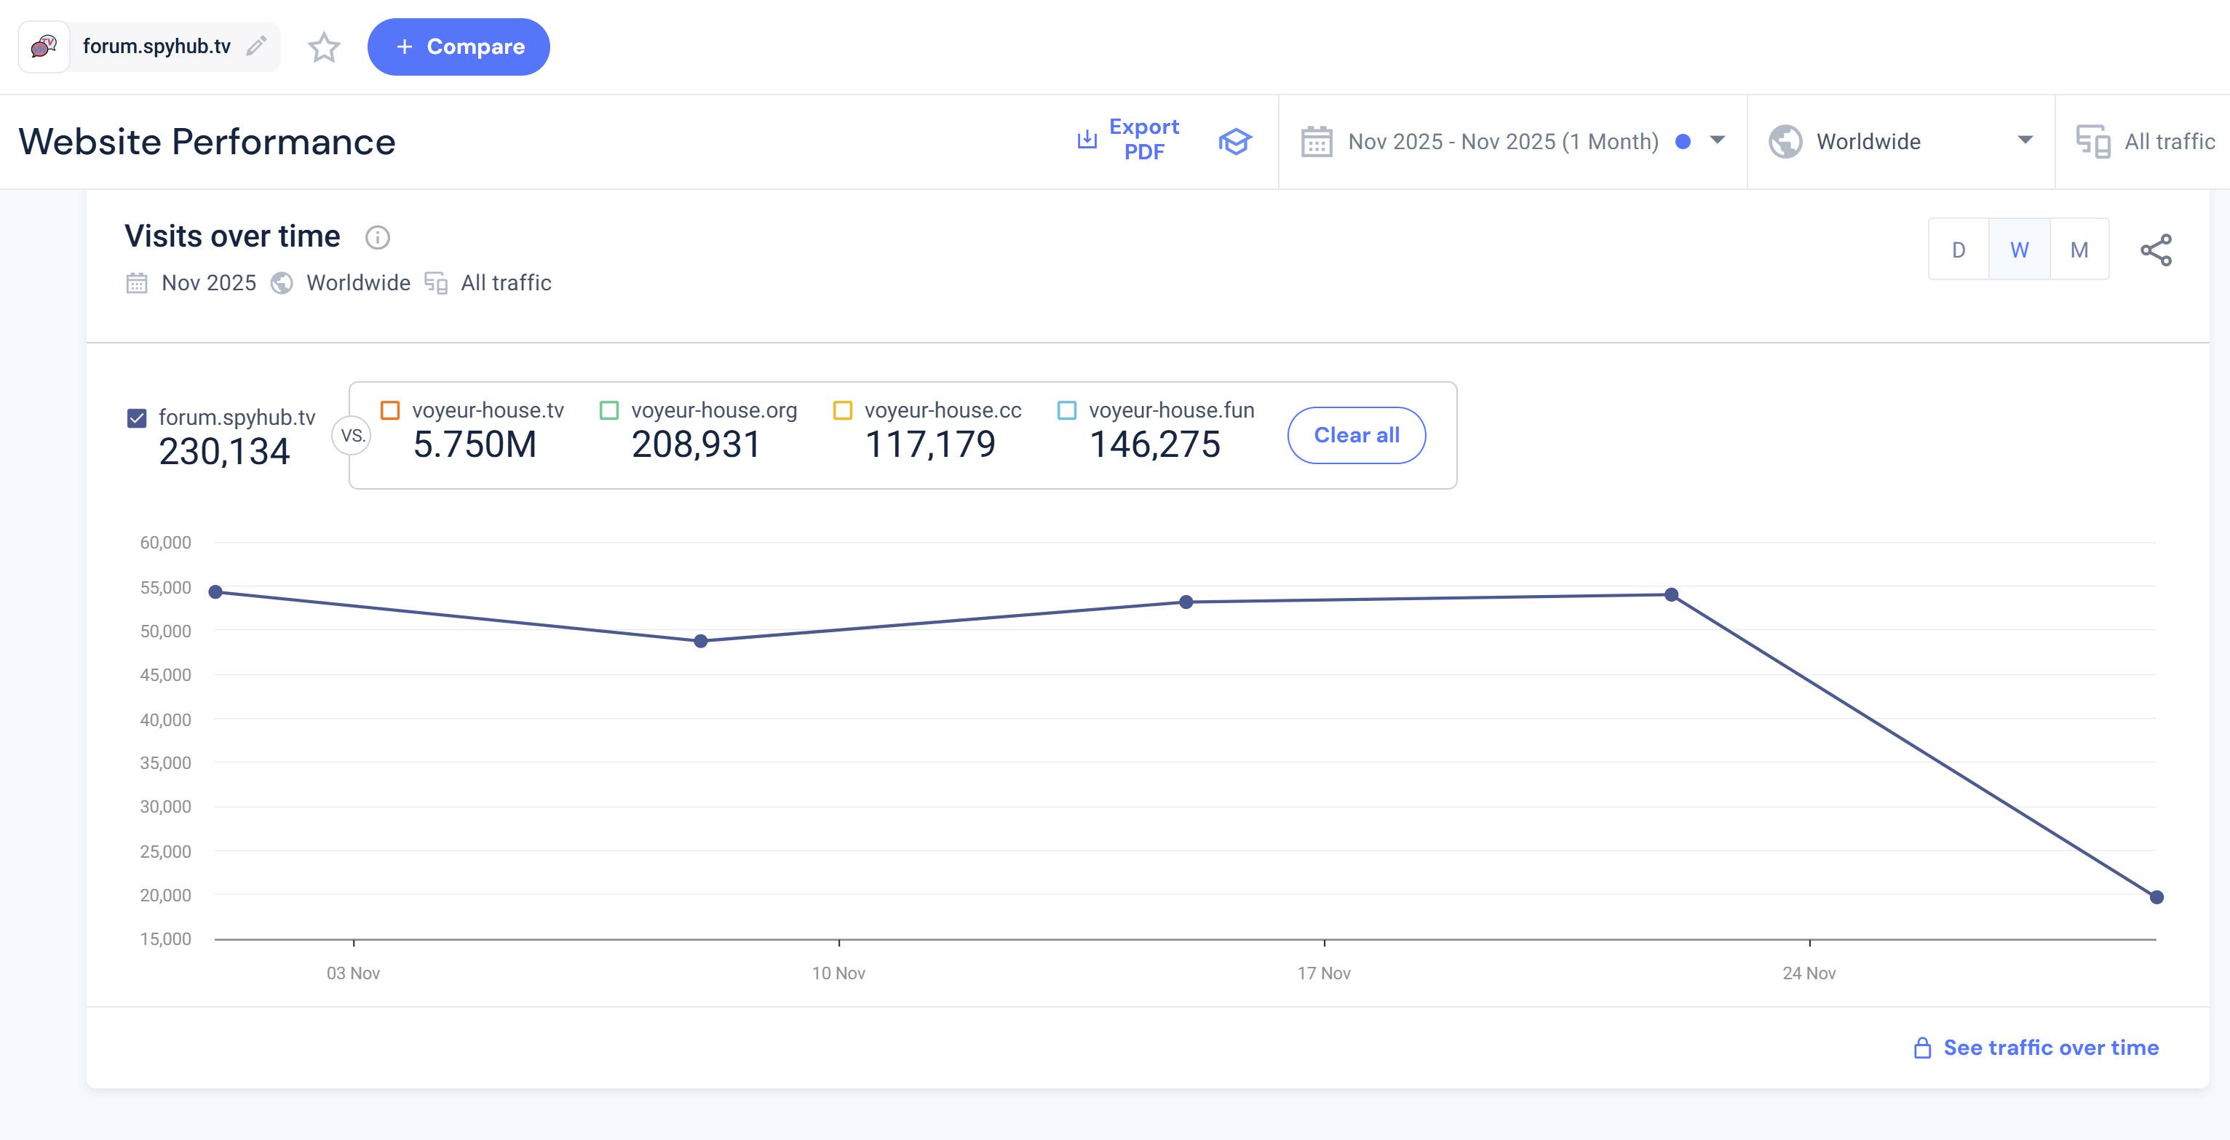The image size is (2230, 1140).
Task: Click the last data point on the chart line
Action: tap(2156, 897)
